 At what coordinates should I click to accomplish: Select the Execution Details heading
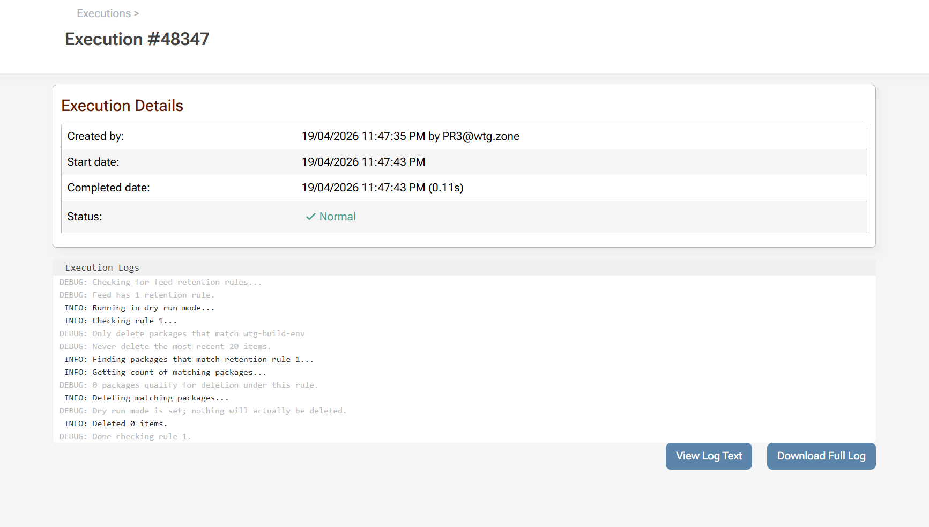[122, 106]
